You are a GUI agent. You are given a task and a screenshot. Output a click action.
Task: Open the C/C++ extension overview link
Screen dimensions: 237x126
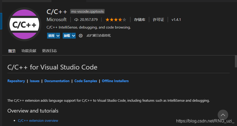point(38,120)
